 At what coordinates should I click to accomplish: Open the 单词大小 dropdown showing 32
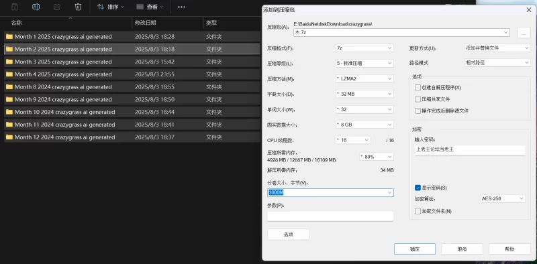pos(364,109)
